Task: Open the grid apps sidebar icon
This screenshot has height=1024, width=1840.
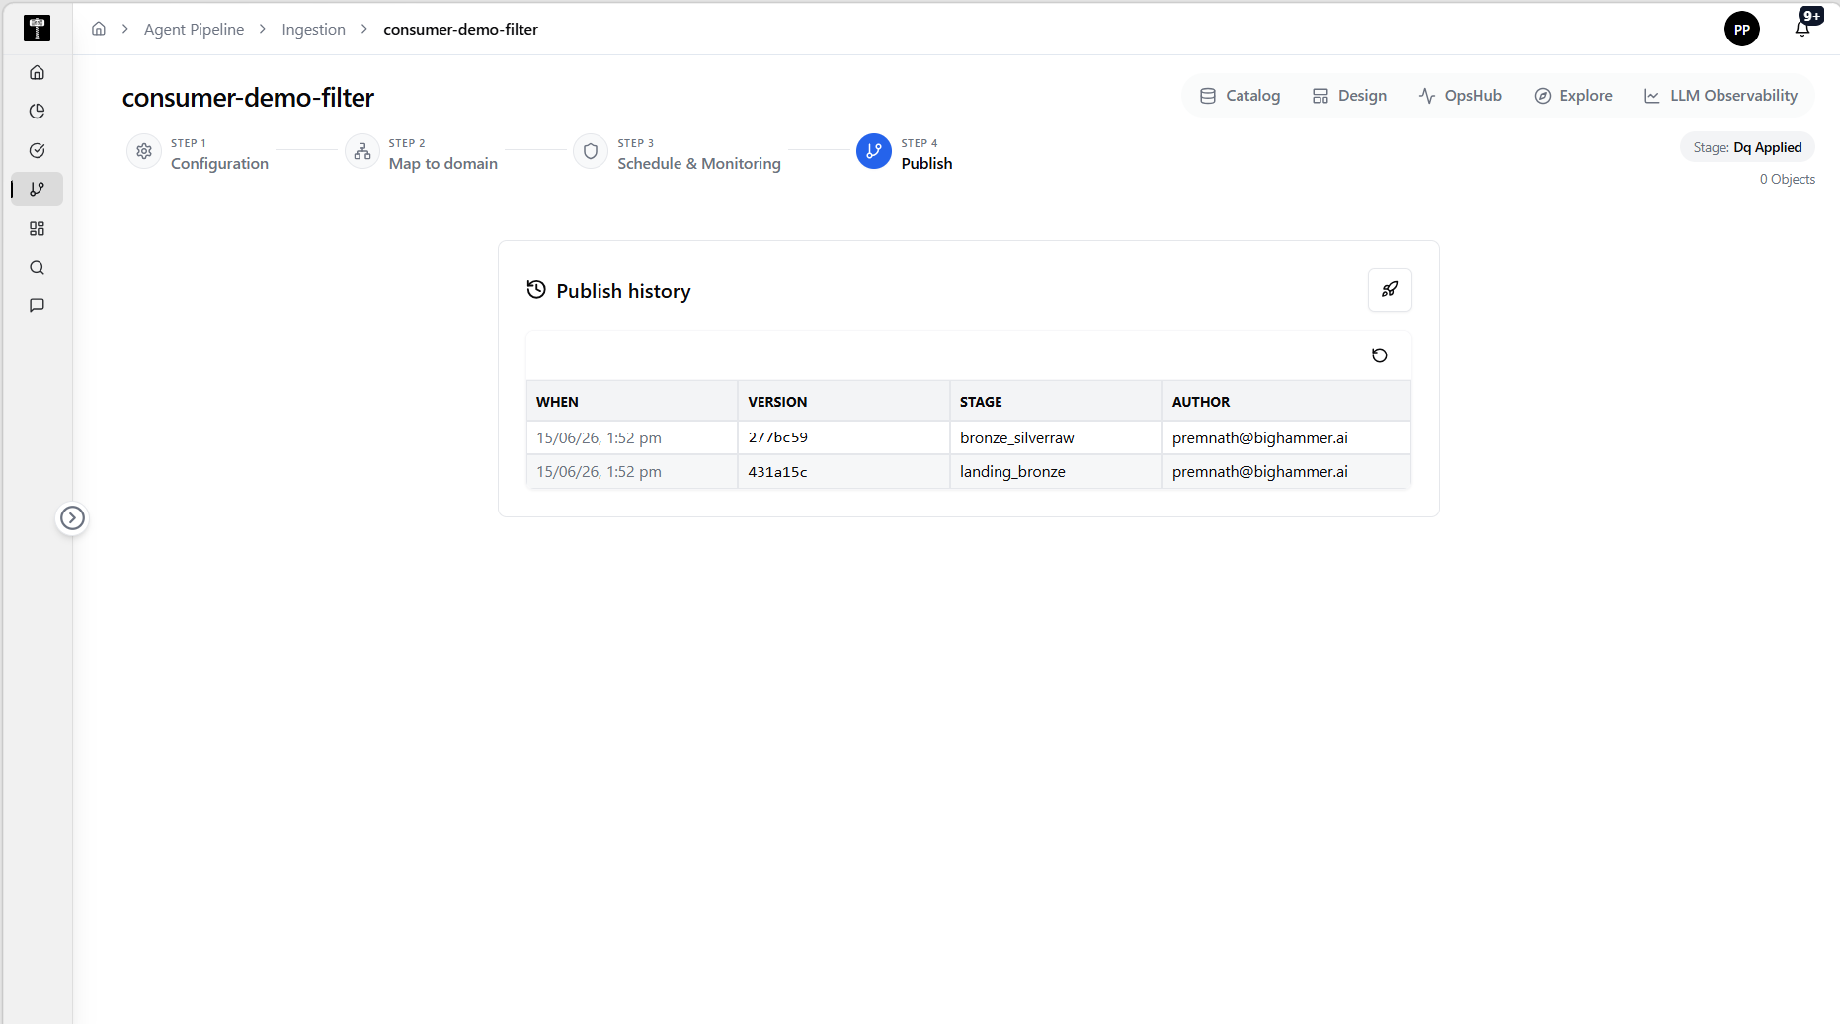Action: pos(37,228)
